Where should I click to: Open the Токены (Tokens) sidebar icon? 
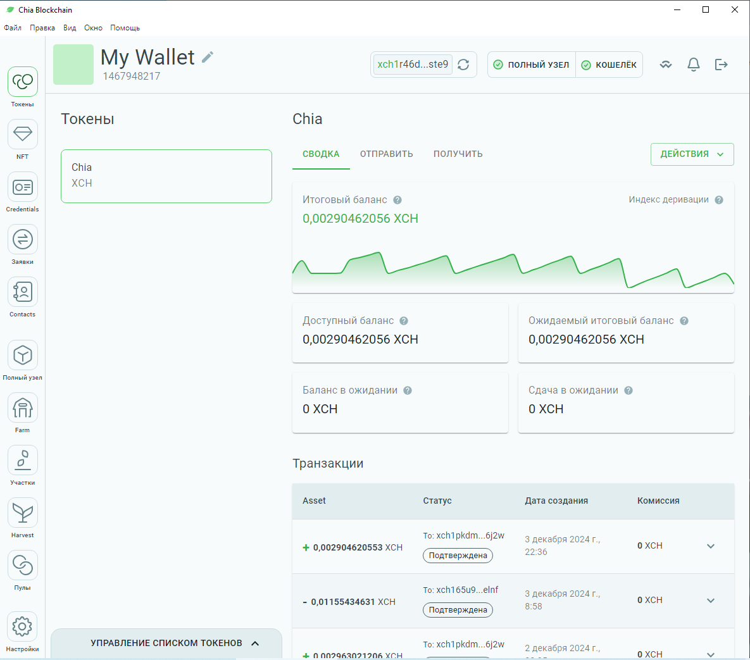(x=23, y=82)
